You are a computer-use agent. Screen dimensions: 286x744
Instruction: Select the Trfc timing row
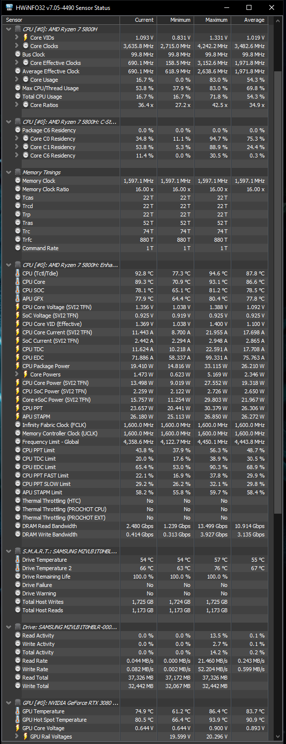(135, 240)
